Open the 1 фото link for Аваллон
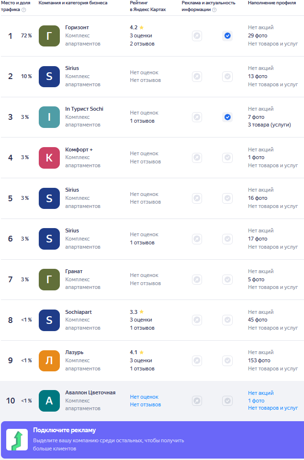 pyautogui.click(x=256, y=401)
